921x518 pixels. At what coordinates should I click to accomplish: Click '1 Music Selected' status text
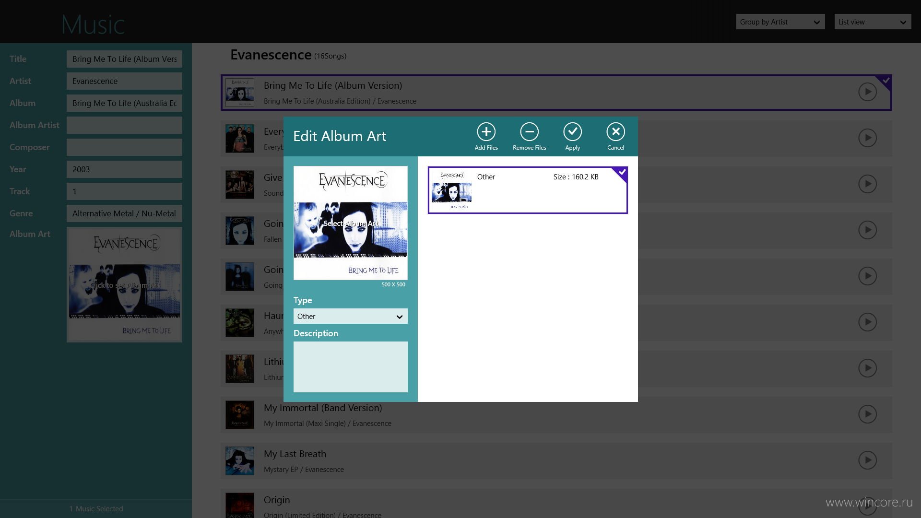click(96, 509)
